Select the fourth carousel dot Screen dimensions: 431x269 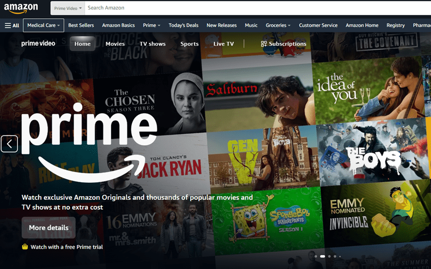click(335, 256)
